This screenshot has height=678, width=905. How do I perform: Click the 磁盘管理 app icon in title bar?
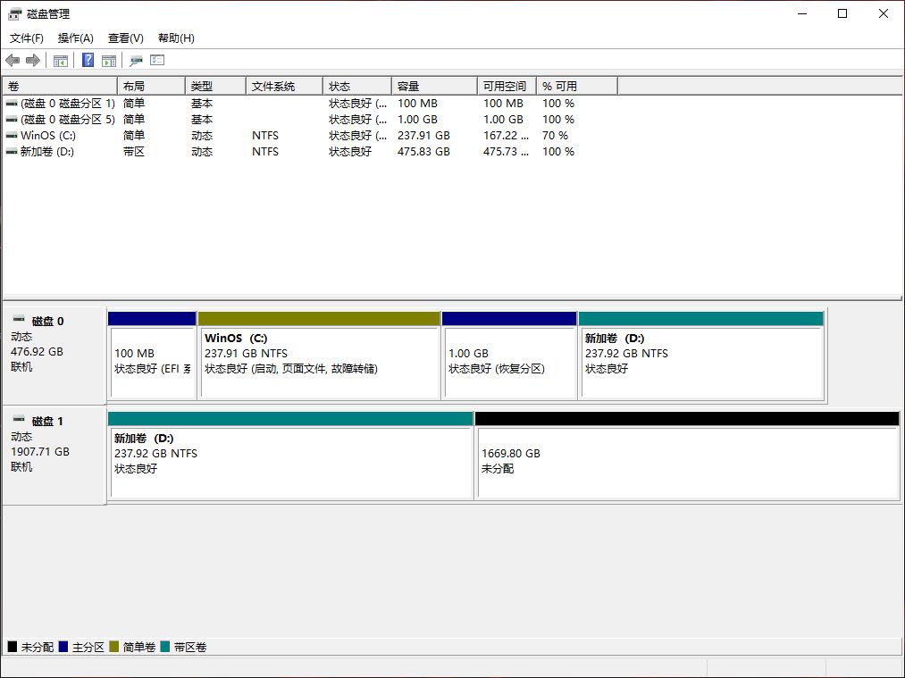[15, 14]
